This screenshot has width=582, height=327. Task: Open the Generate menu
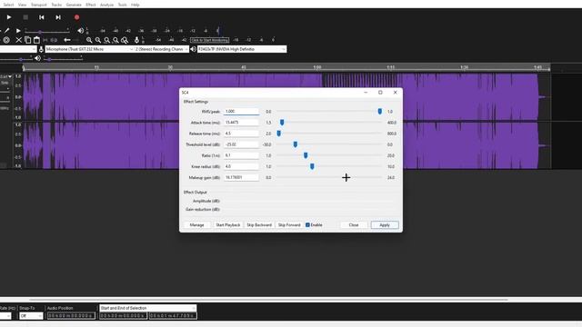click(x=74, y=5)
